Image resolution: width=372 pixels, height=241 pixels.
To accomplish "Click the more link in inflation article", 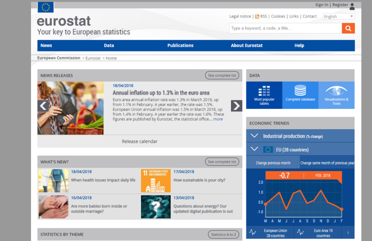I will click(218, 119).
